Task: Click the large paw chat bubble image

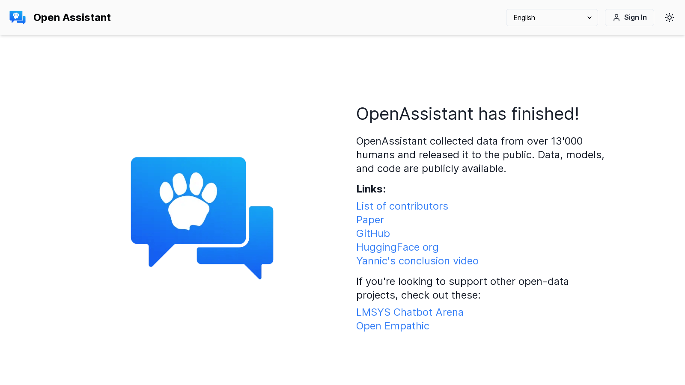Action: (x=202, y=218)
